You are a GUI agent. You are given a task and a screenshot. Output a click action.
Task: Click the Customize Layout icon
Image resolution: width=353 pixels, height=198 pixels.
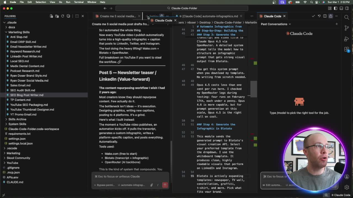click(330, 8)
